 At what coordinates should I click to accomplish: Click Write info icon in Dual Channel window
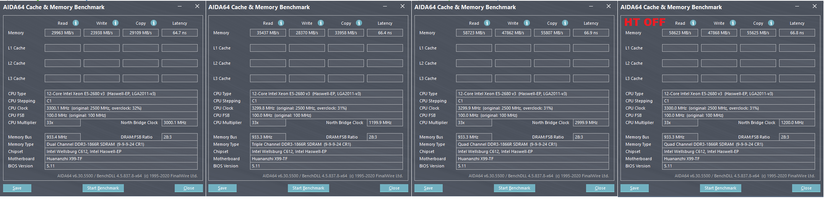point(115,23)
